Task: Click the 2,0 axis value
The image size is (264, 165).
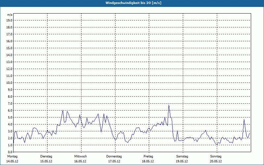Action: 10,138
